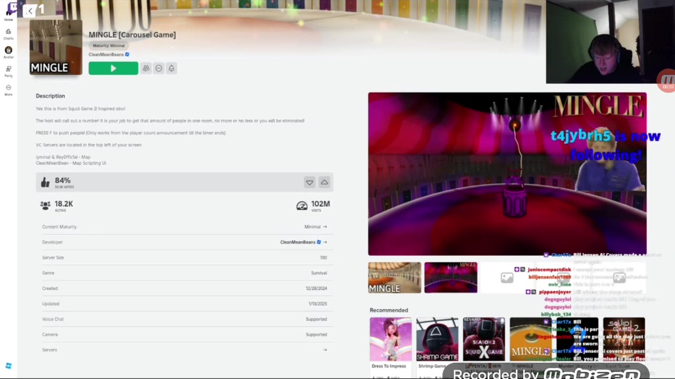675x379 pixels.
Task: Click the Server Size value 100
Action: pyautogui.click(x=323, y=257)
